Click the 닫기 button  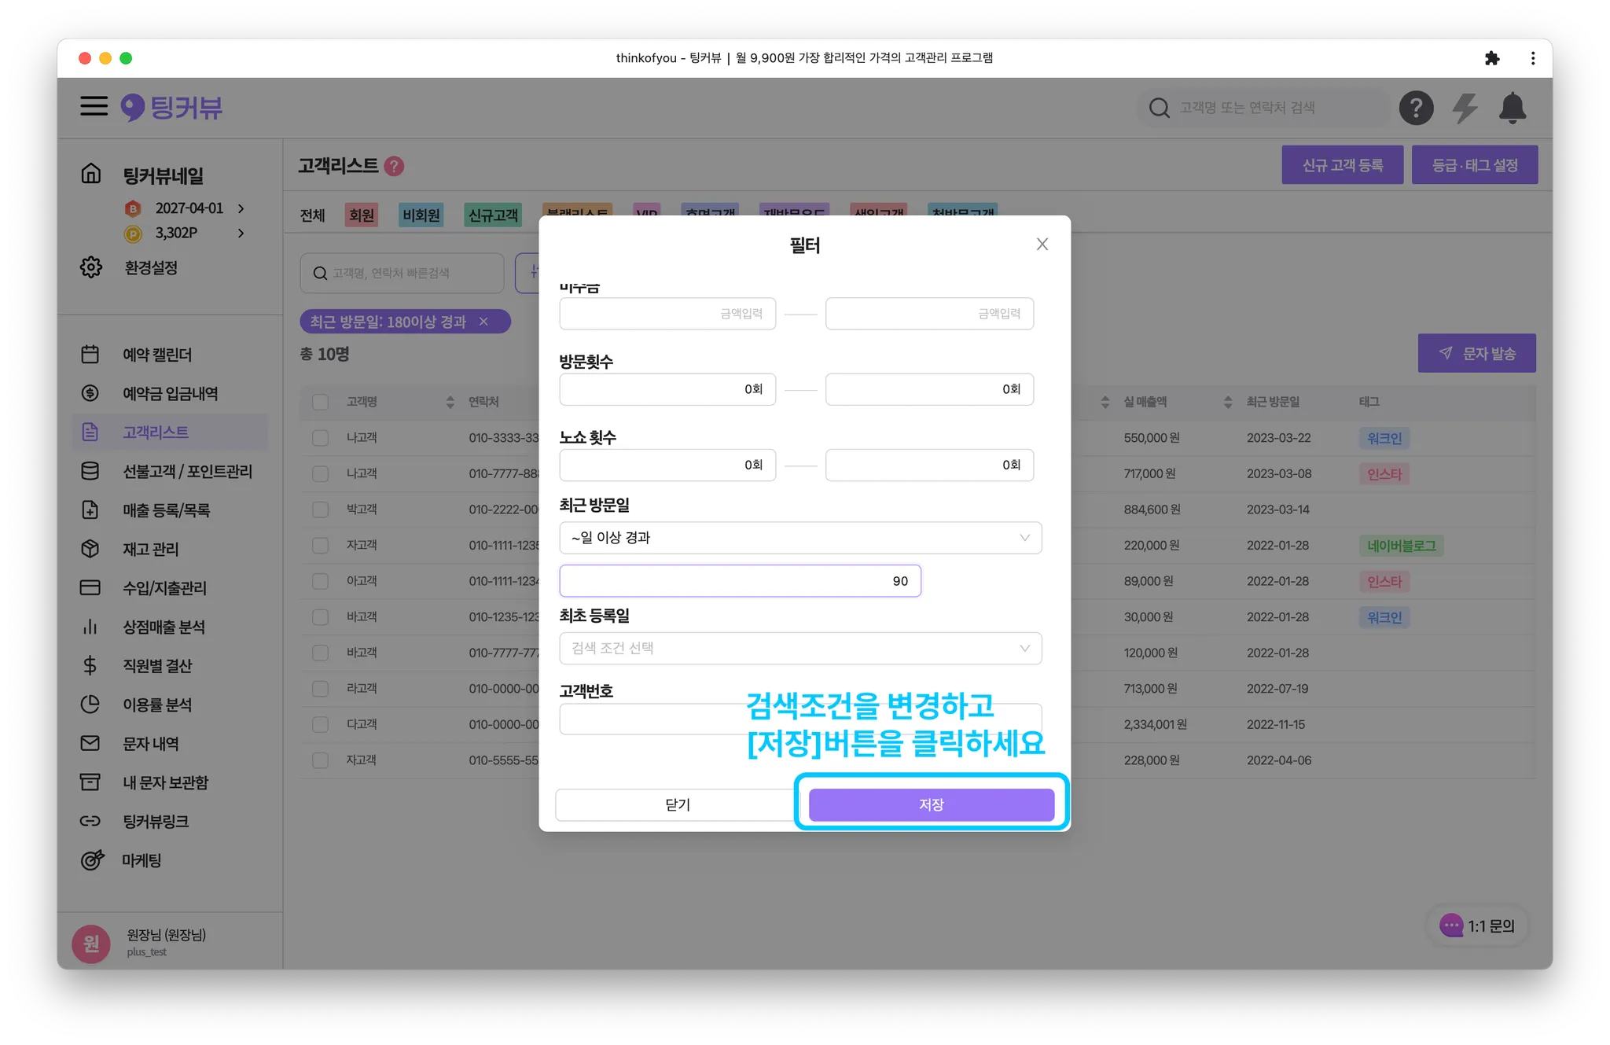pos(677,804)
